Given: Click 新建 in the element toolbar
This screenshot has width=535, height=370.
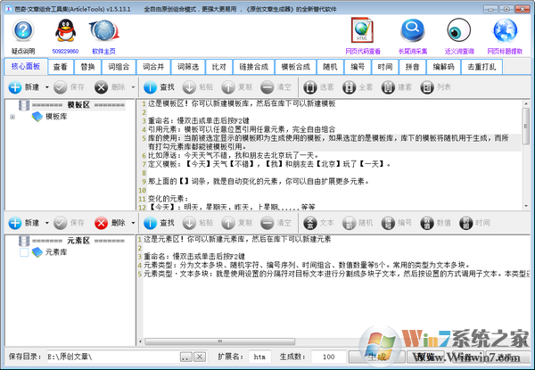Looking at the screenshot, I should click(x=24, y=223).
